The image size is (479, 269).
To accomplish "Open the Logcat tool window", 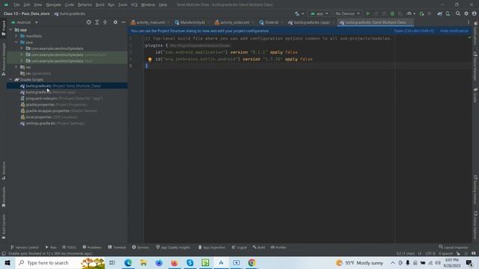I will click(239, 247).
